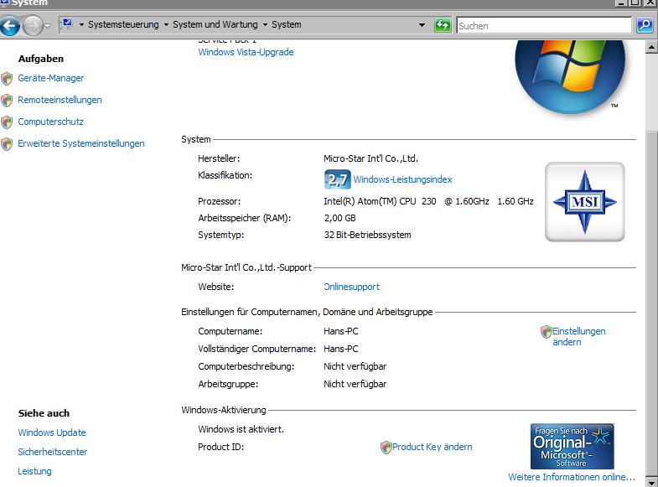Screen dimensions: 658x487
Task: Click the greyed Forward arrow button
Action: point(33,26)
